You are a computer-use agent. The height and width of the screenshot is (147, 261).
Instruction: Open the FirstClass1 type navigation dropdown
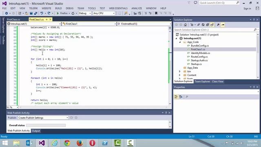(115, 24)
